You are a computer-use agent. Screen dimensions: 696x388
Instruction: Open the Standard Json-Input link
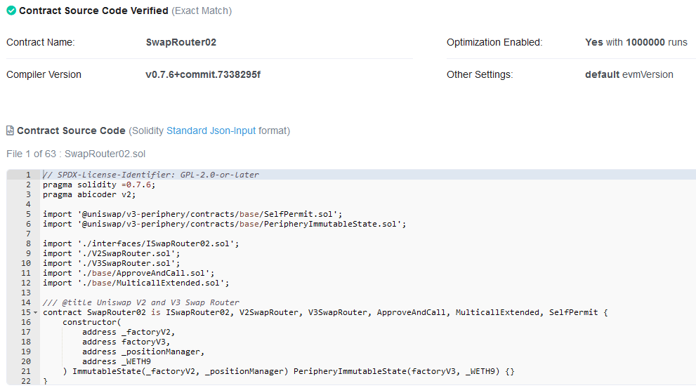[211, 131]
